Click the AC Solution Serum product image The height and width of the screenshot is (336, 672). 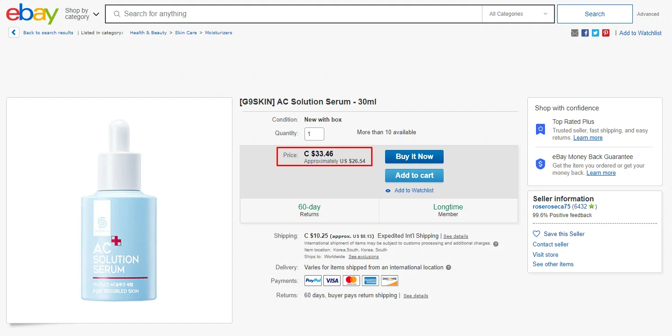point(119,210)
